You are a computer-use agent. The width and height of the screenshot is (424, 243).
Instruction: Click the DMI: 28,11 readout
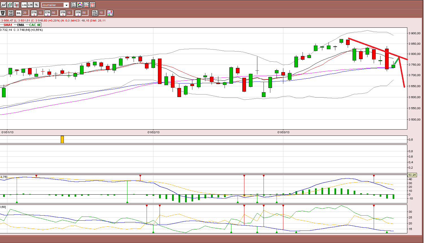click(x=98, y=20)
